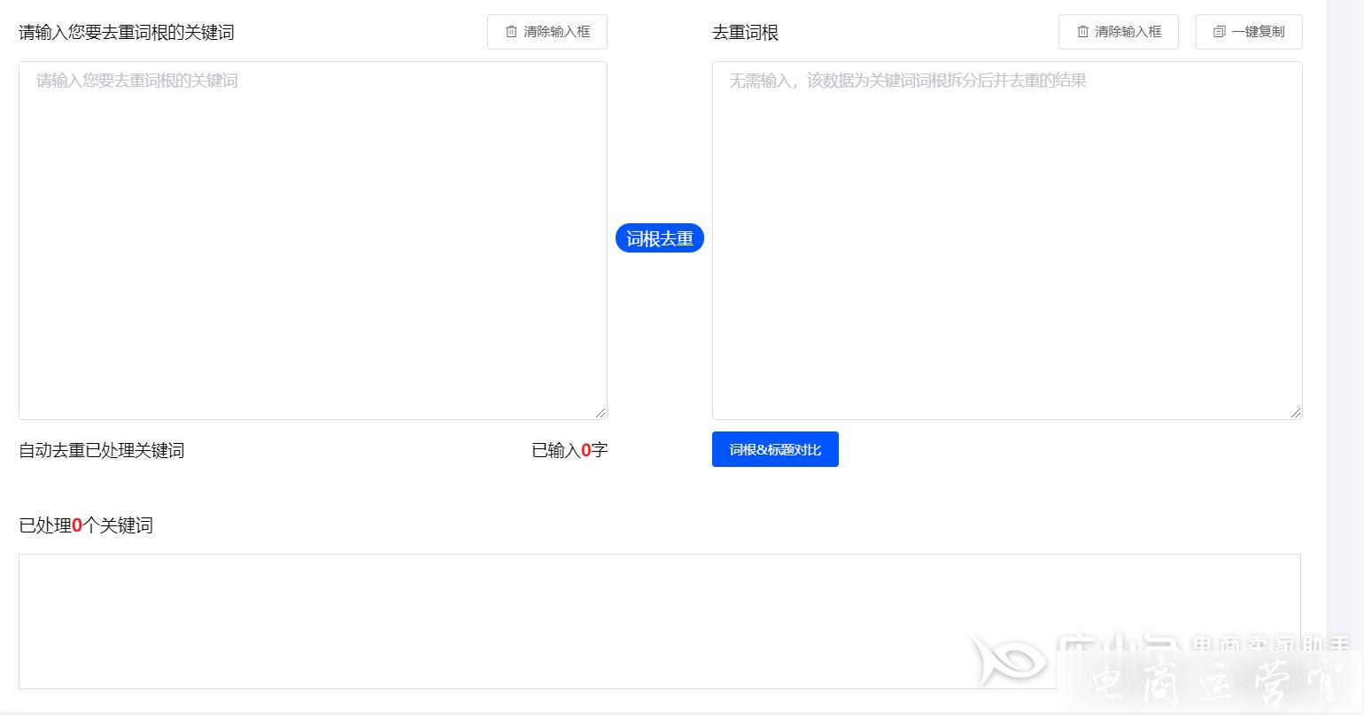Click resize handle of 去重词根 textarea
The height and width of the screenshot is (715, 1364).
pos(1296,413)
